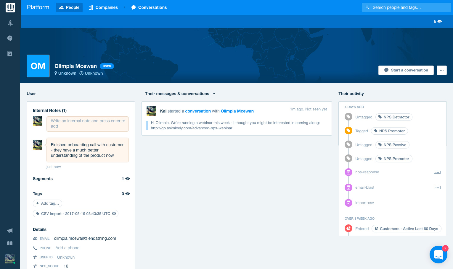Image resolution: width=453 pixels, height=269 pixels.
Task: Open the Intercom home via the logo icon
Action: pos(10,7)
